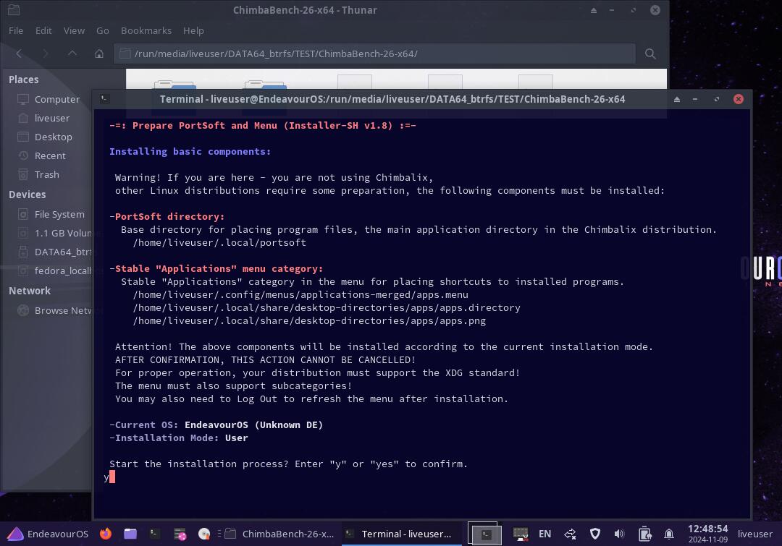782x546 pixels.
Task: Go back in Thunar navigation
Action: (x=19, y=54)
